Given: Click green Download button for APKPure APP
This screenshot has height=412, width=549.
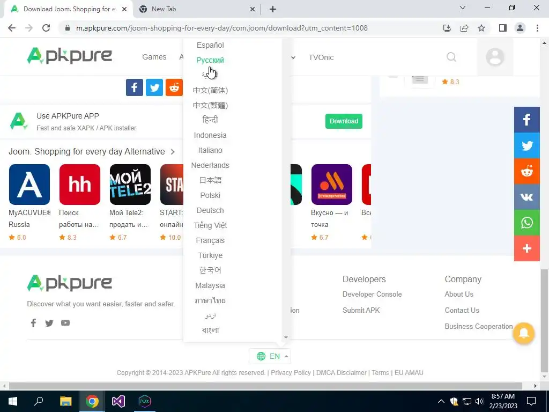Looking at the screenshot, I should [344, 121].
